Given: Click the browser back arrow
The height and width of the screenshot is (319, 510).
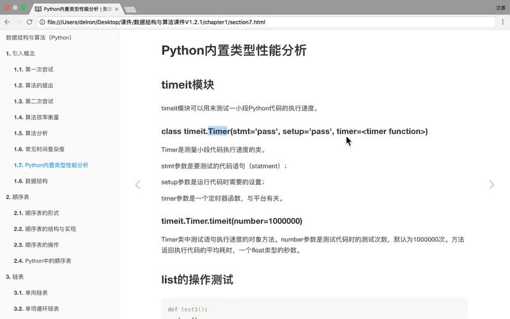Looking at the screenshot, I should click(x=7, y=22).
